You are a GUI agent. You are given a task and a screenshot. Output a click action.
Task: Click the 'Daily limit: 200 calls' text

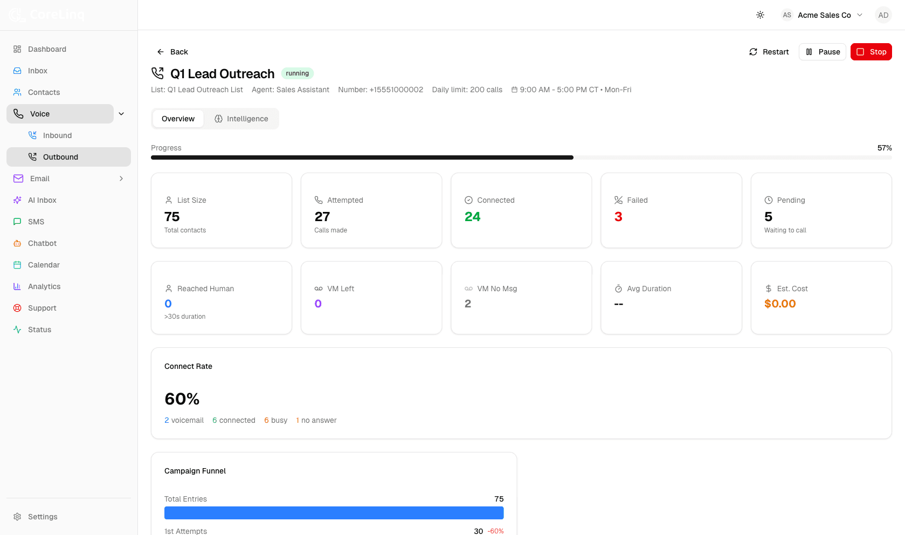coord(467,90)
